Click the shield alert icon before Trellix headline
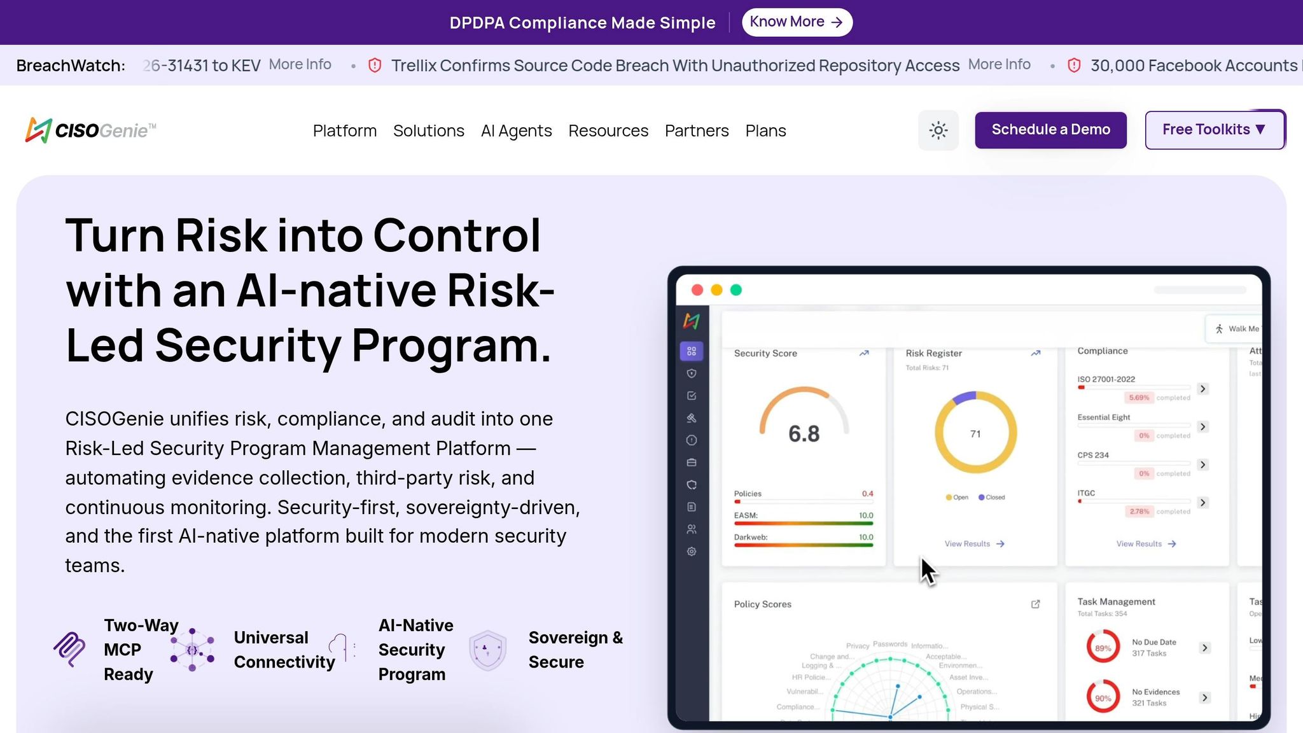 [x=375, y=66]
